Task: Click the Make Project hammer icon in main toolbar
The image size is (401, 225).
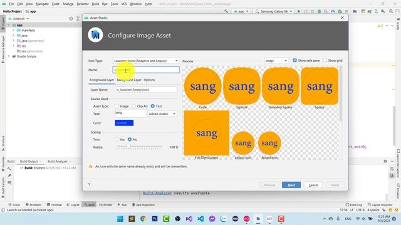Action: click(226, 11)
